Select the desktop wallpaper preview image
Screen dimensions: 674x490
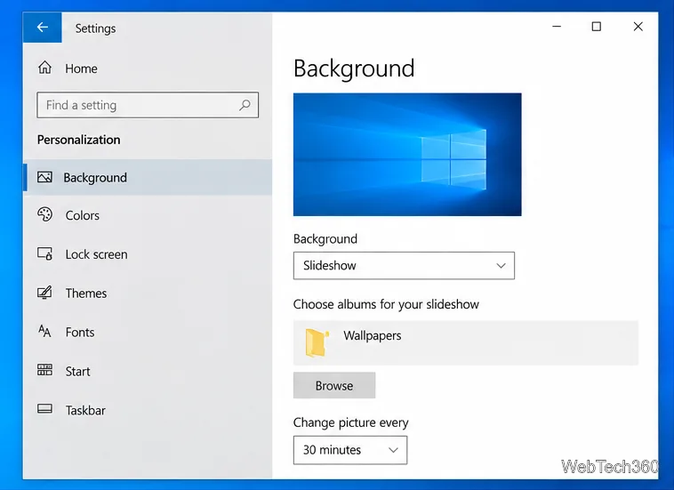click(407, 155)
